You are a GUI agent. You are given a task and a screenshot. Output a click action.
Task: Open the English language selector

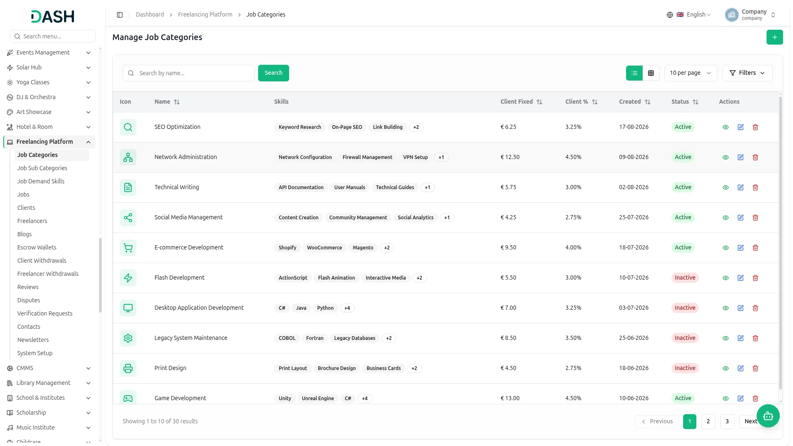tap(689, 15)
